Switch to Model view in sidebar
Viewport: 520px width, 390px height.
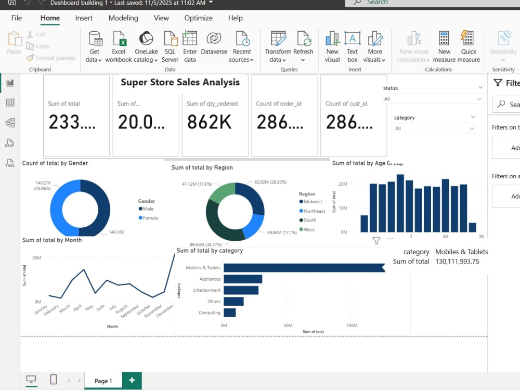[10, 123]
